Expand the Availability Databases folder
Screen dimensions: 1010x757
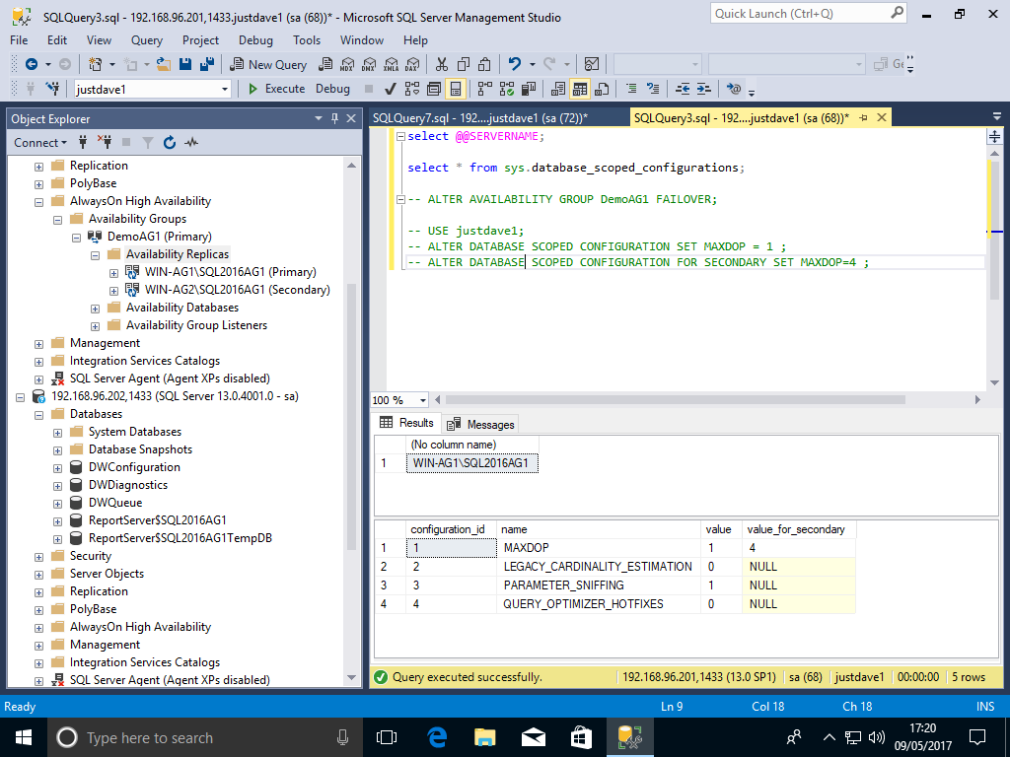tap(95, 308)
